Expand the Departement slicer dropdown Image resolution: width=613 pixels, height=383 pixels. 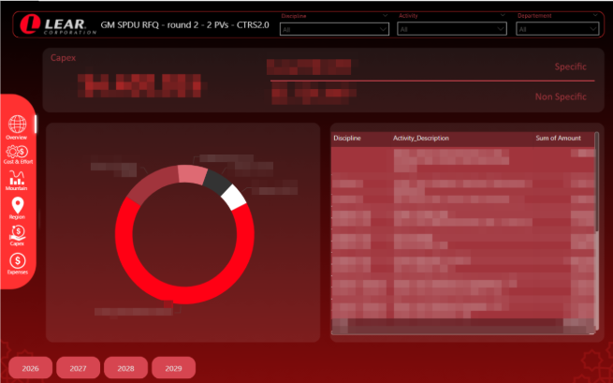(x=558, y=29)
